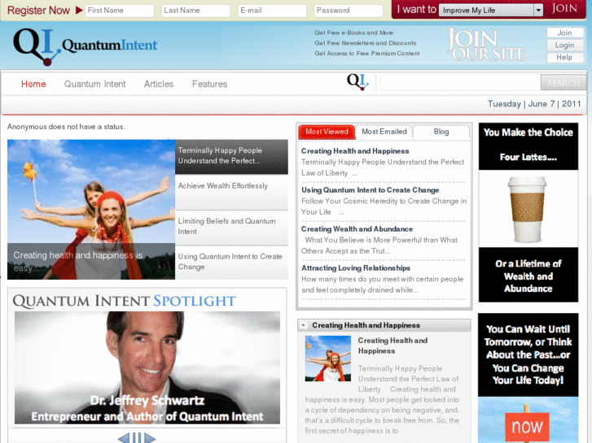Click the 'Register Now' label

coord(38,11)
